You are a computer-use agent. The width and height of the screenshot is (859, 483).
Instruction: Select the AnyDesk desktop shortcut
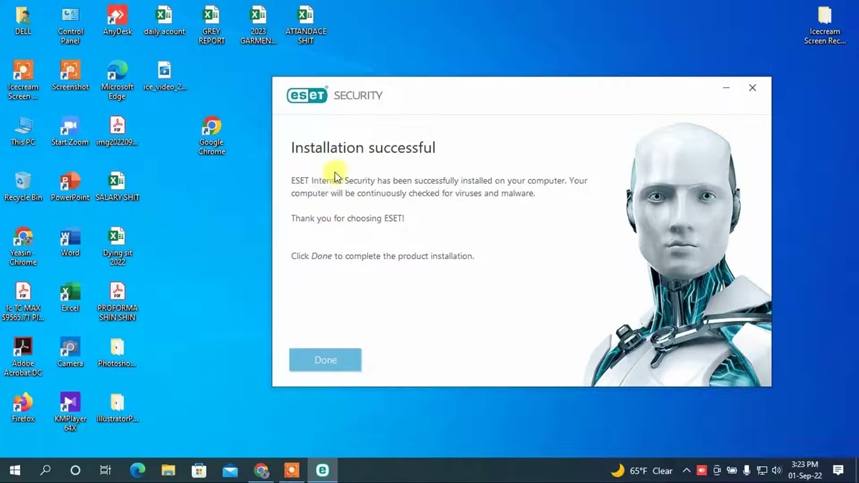pos(117,21)
